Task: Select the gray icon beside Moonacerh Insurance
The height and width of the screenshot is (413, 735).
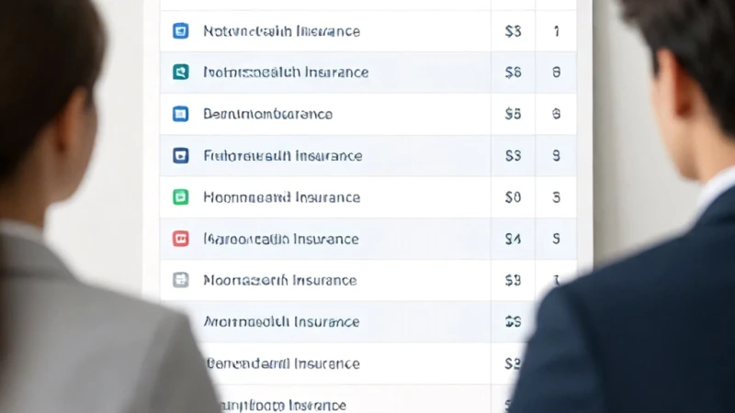Action: click(x=180, y=280)
